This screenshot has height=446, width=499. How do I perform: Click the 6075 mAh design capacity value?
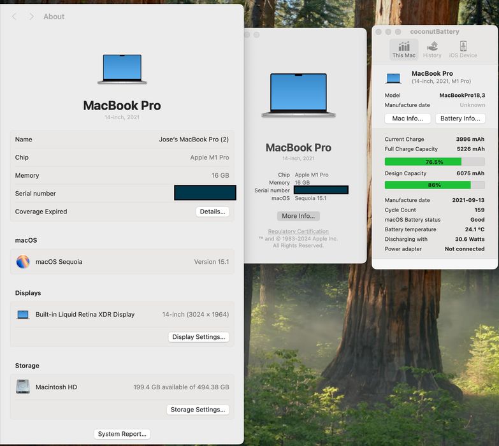pos(470,173)
